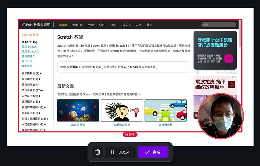Screen dimensions: 260x166
Task: Delete the recording with trash icon
Action: (97, 152)
